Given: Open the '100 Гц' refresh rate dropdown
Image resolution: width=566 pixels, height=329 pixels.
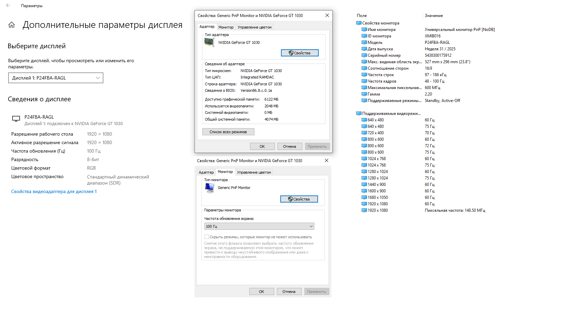Looking at the screenshot, I should (x=259, y=226).
